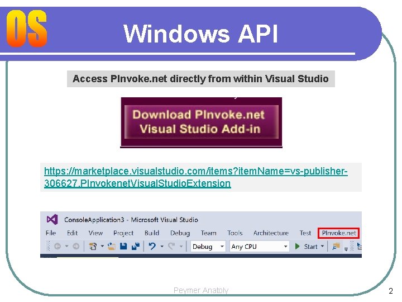Open the New Project dropdown arrow
This screenshot has width=402, height=302.
click(x=102, y=246)
